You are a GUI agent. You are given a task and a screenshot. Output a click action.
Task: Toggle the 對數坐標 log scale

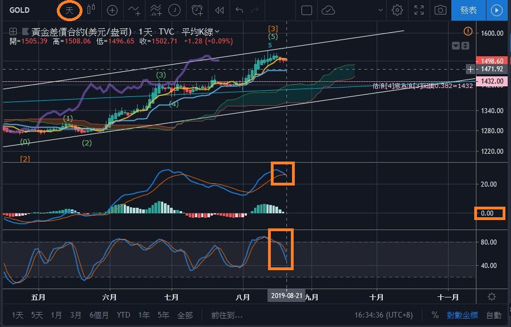[461, 315]
